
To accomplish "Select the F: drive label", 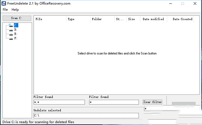I will (16, 38).
